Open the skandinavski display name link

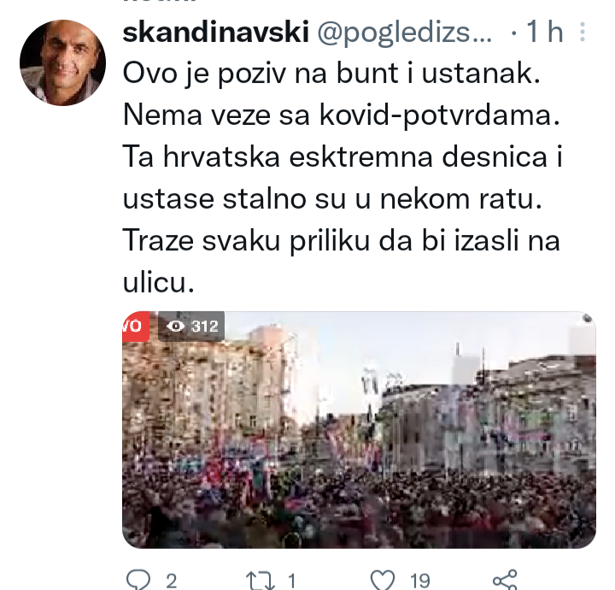coord(216,32)
